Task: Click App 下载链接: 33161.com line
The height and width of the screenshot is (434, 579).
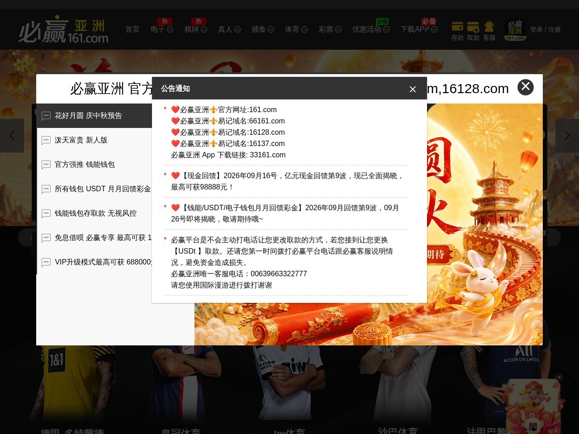Action: [228, 155]
